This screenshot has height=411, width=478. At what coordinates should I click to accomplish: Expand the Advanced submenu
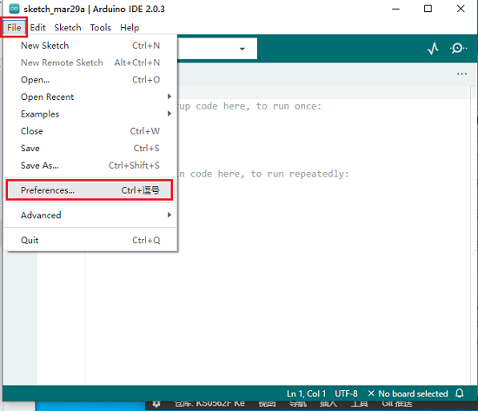(x=90, y=215)
